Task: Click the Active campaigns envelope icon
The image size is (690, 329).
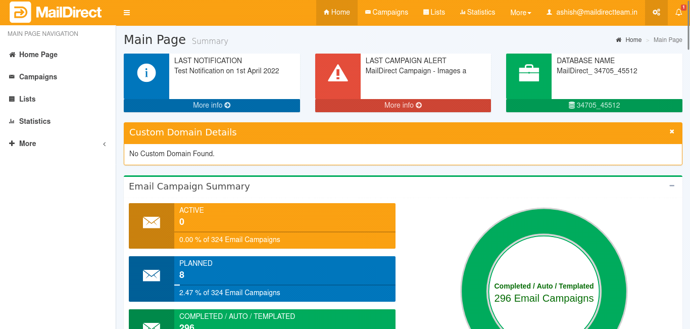Action: [x=152, y=222]
